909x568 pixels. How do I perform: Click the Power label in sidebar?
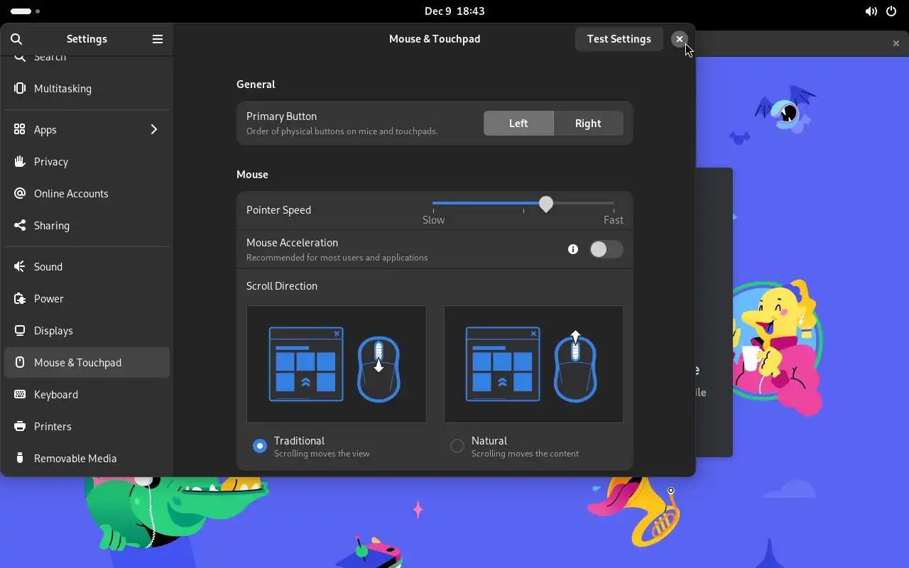pyautogui.click(x=49, y=299)
